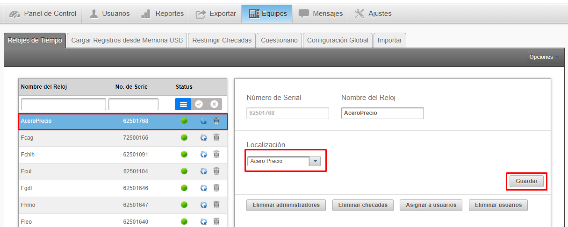The width and height of the screenshot is (568, 227).
Task: Toggle the checkmark status filter
Action: pos(199,104)
